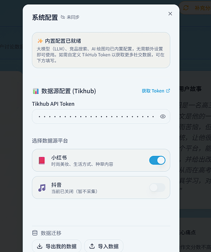Click 导入数据 import button
Viewport: 211px width, 252px height.
(104, 246)
